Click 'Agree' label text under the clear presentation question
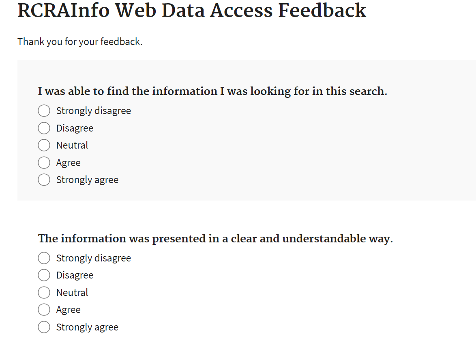The height and width of the screenshot is (339, 476). pyautogui.click(x=68, y=309)
